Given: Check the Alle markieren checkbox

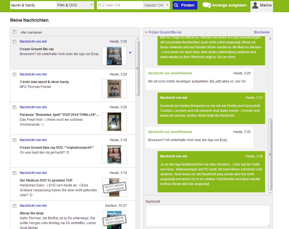Looking at the screenshot, I should 15,32.
